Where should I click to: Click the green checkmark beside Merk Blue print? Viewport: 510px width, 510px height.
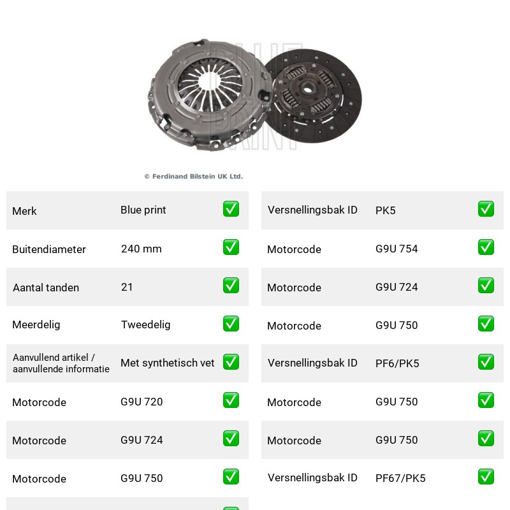coord(231,209)
